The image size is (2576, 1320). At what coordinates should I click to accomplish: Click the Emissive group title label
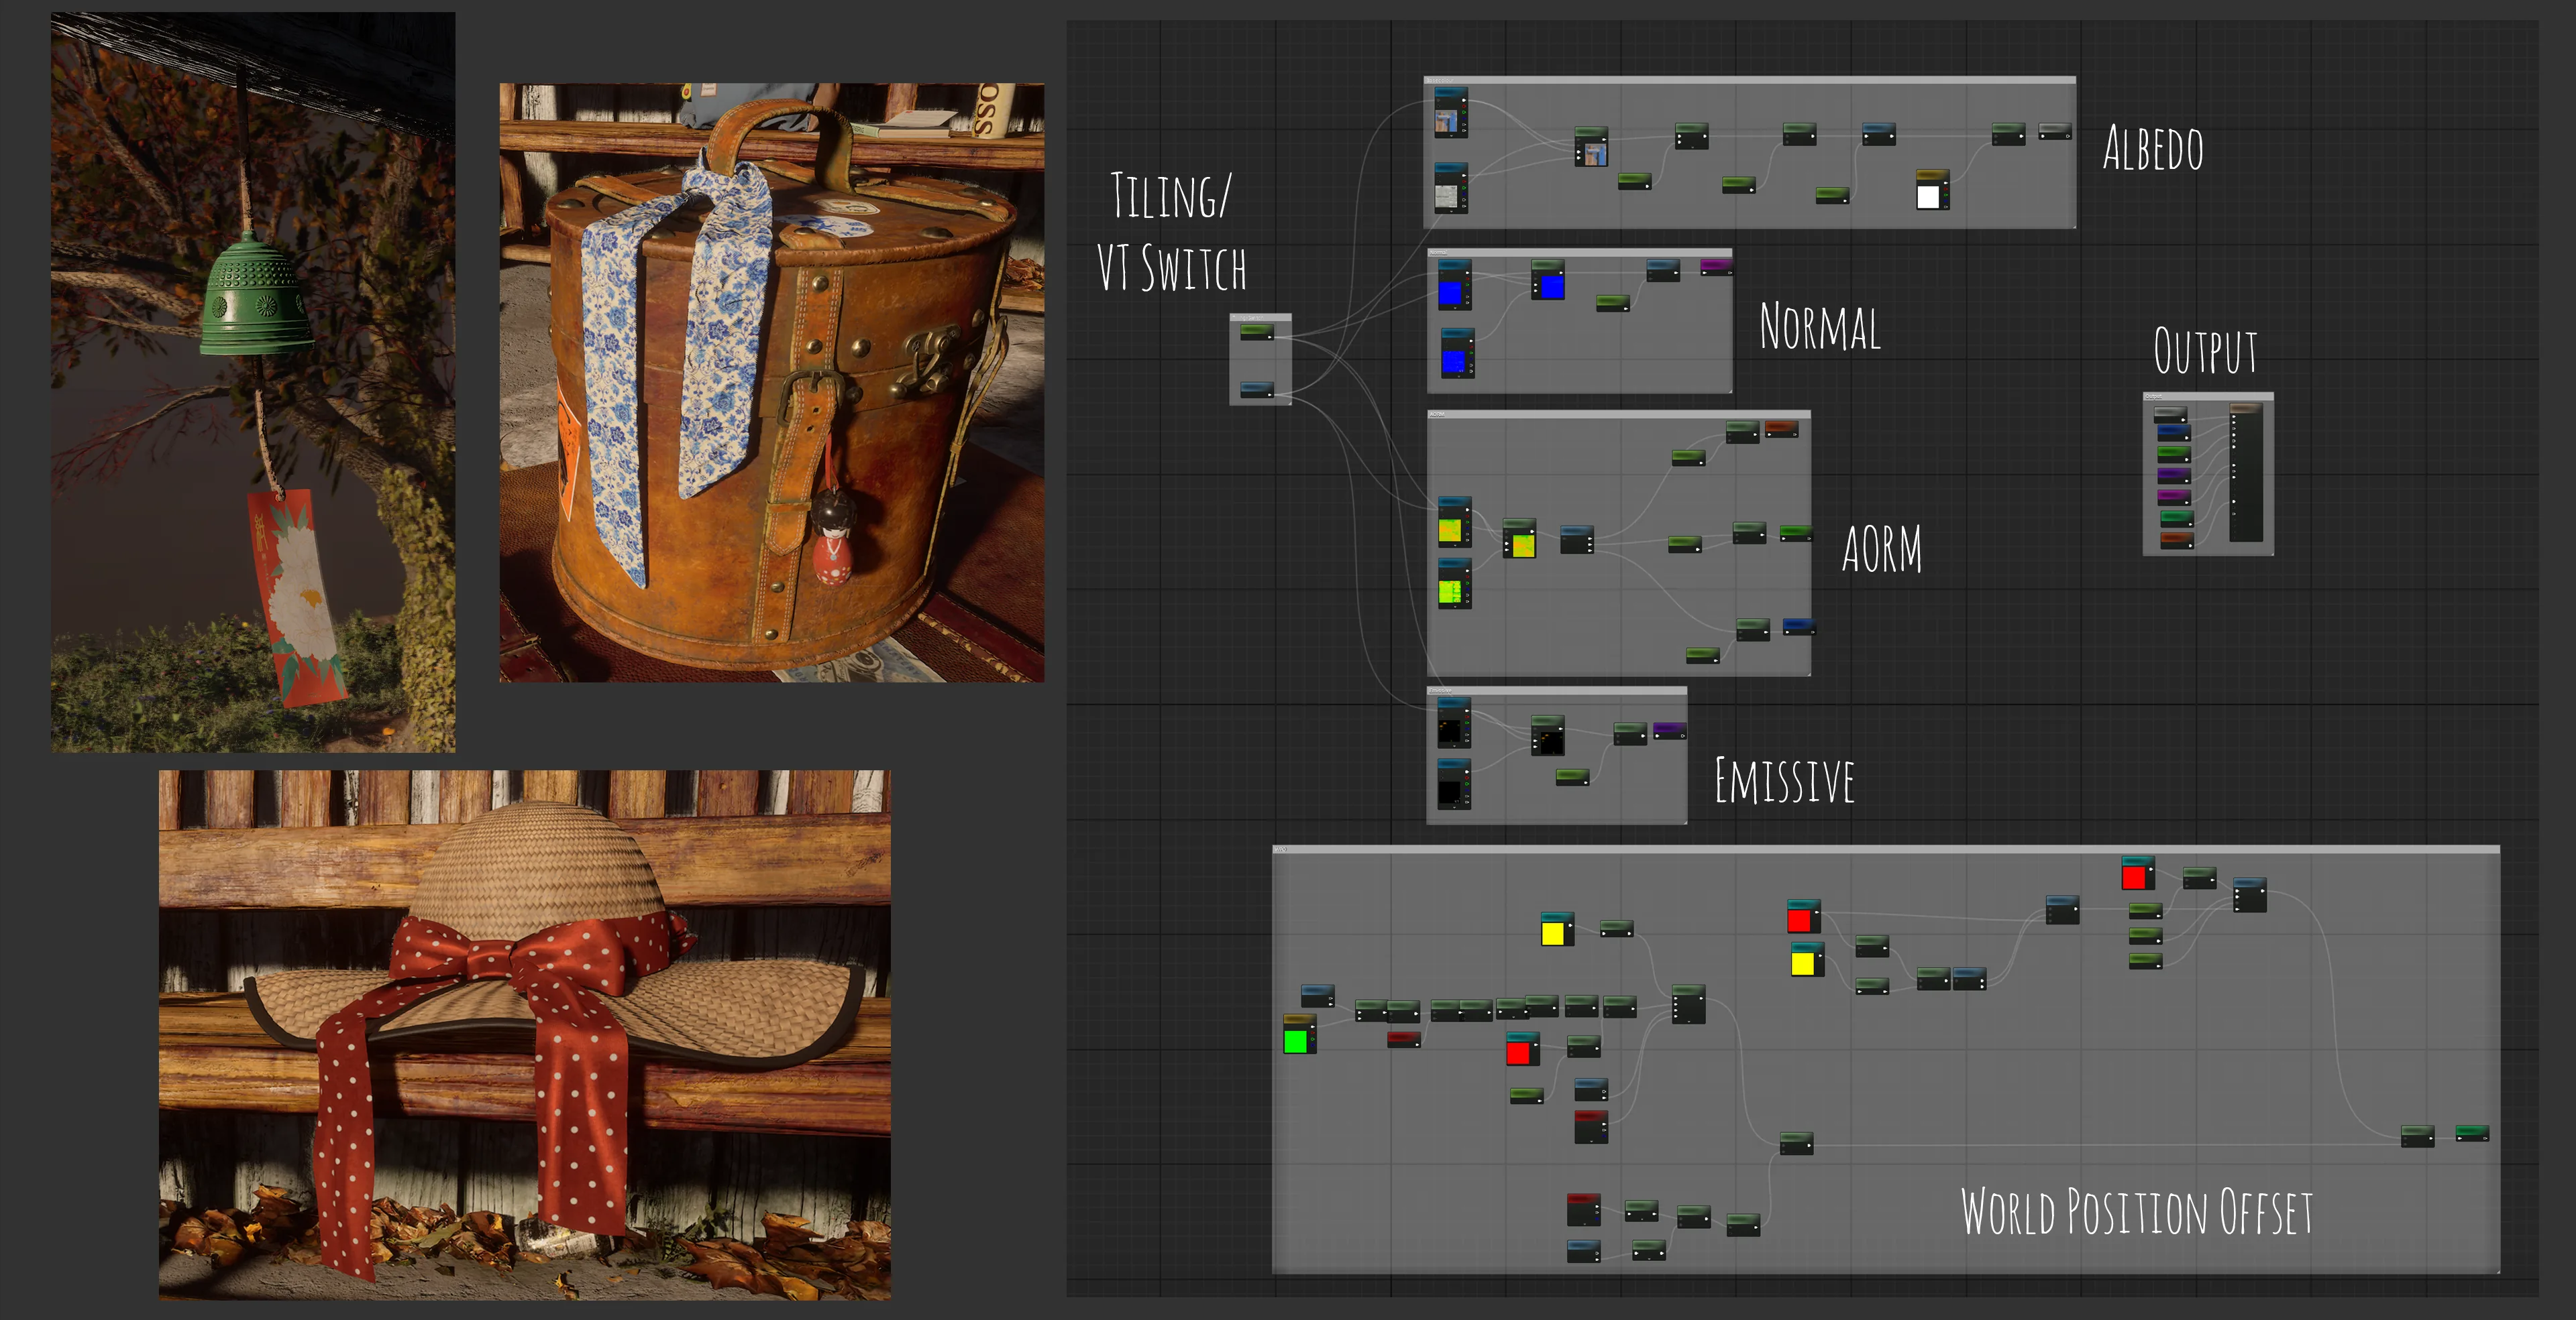1785,780
